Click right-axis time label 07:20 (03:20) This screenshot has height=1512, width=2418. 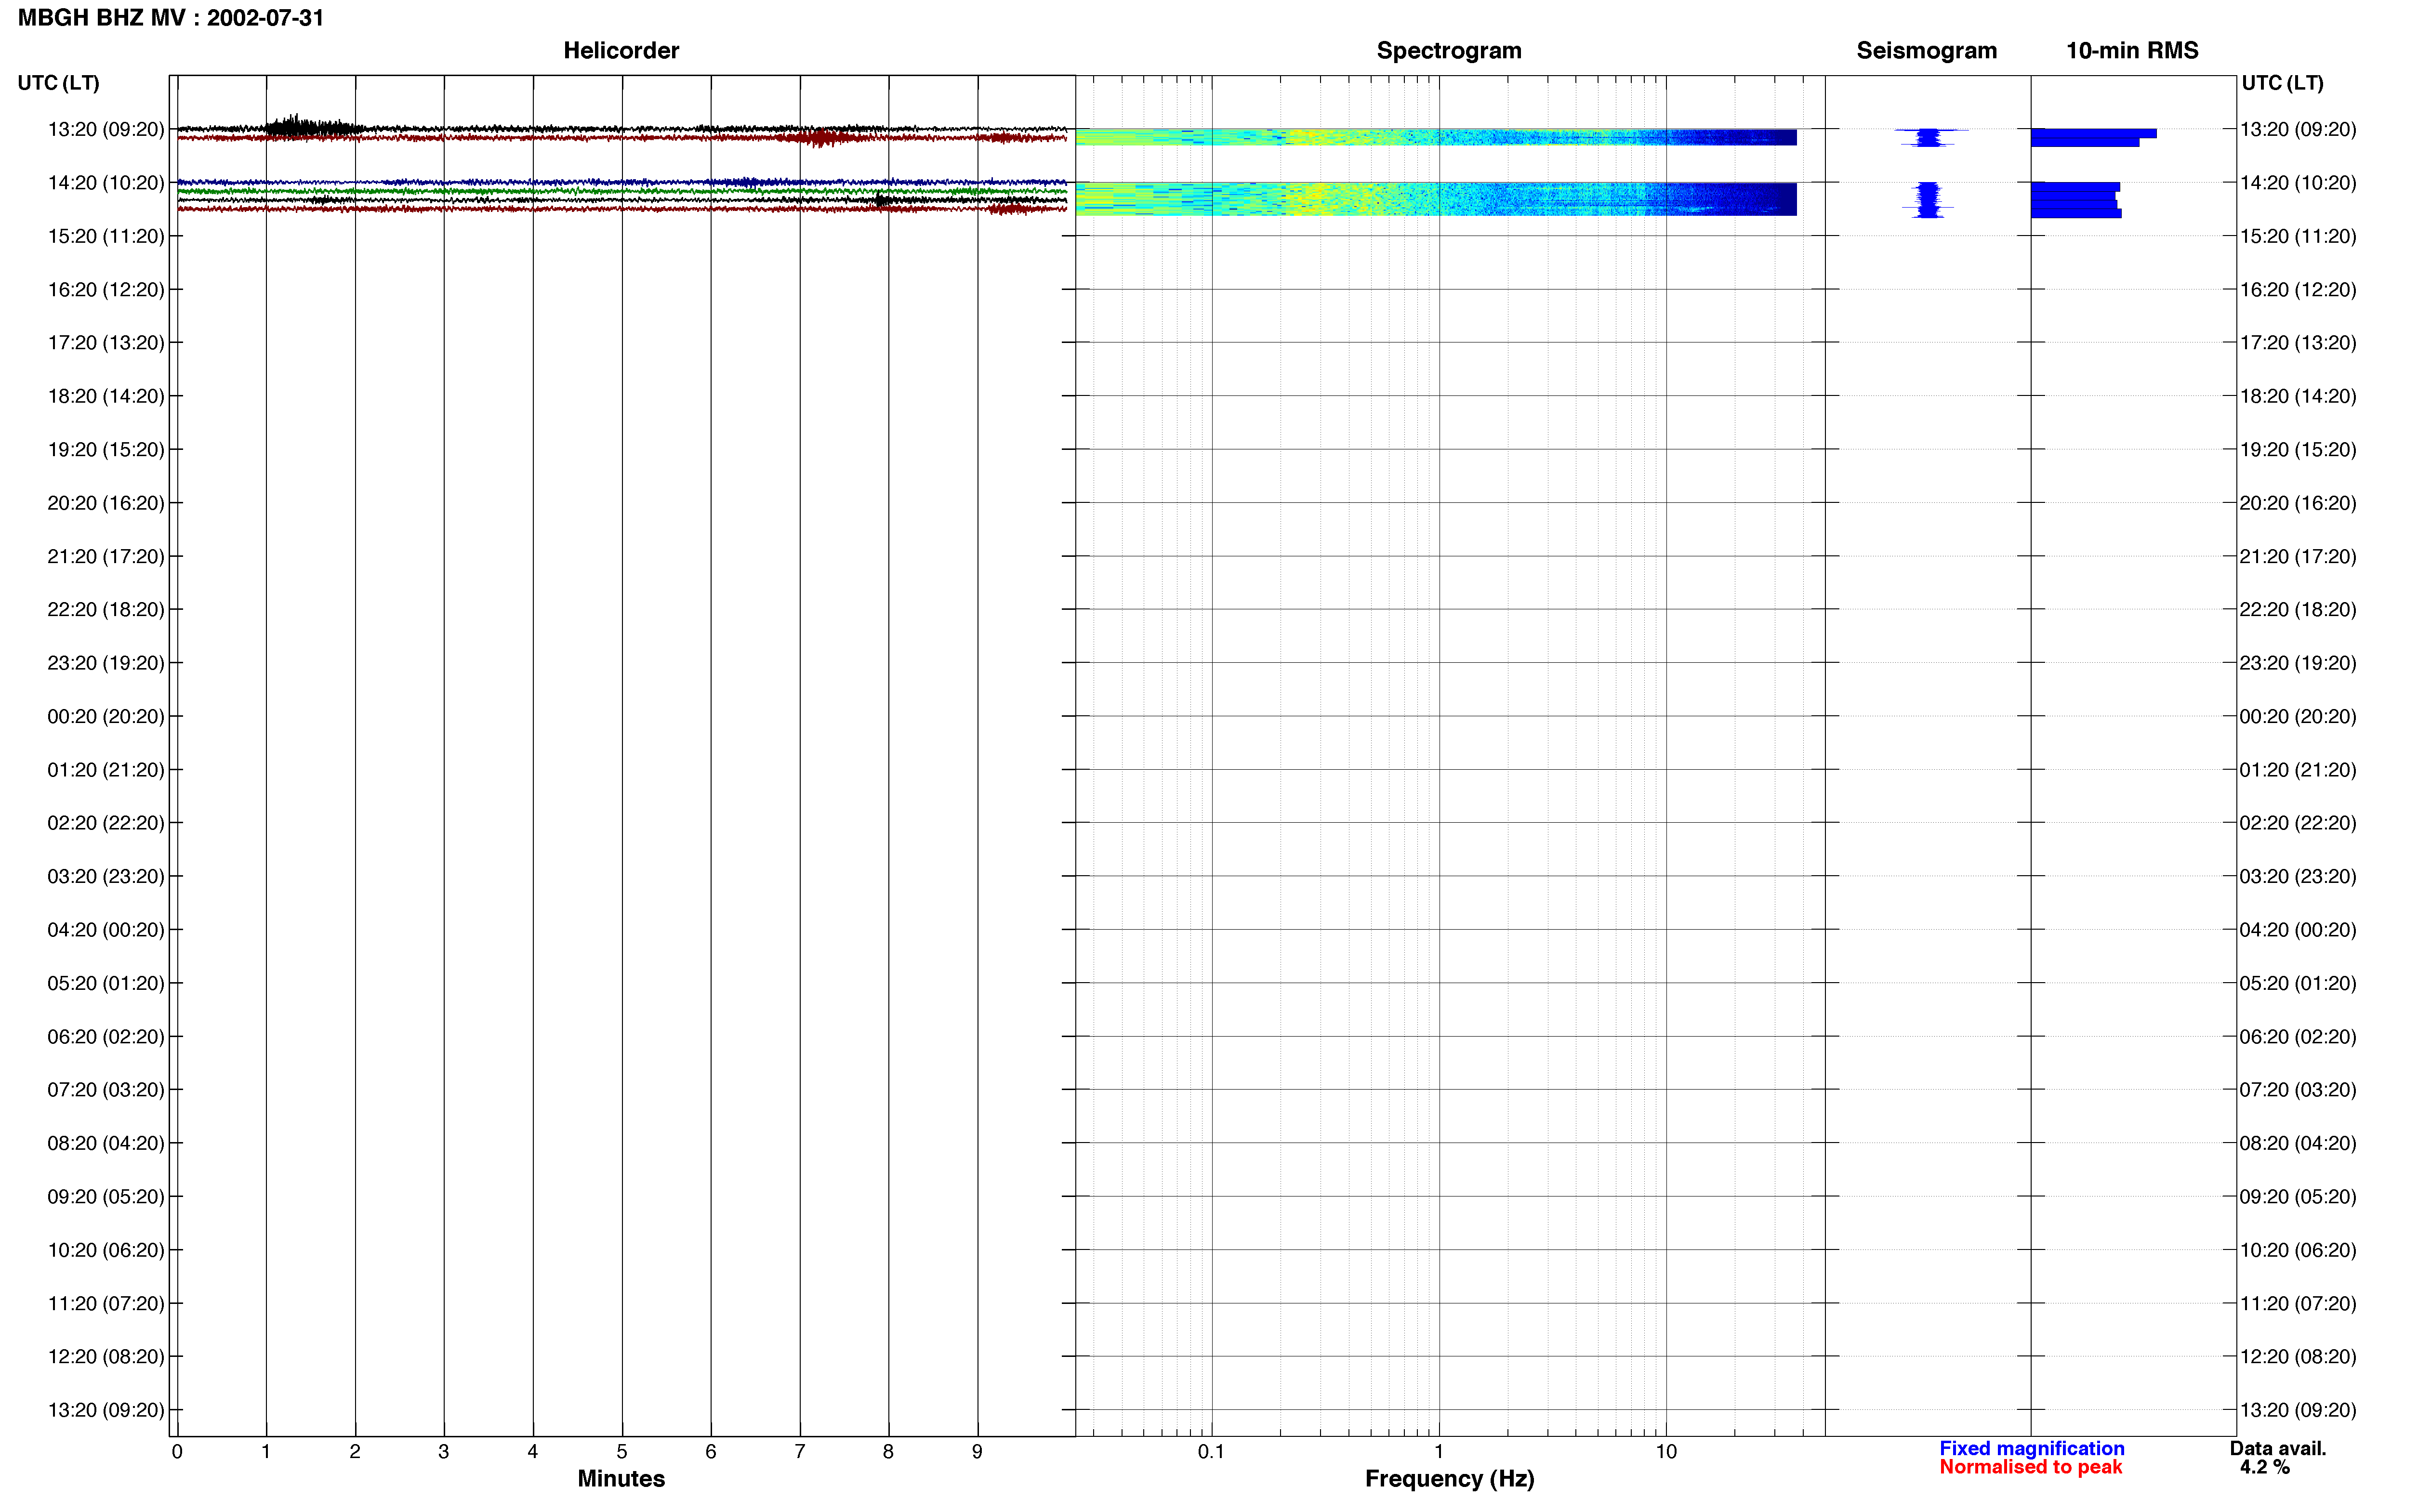pos(2298,1090)
